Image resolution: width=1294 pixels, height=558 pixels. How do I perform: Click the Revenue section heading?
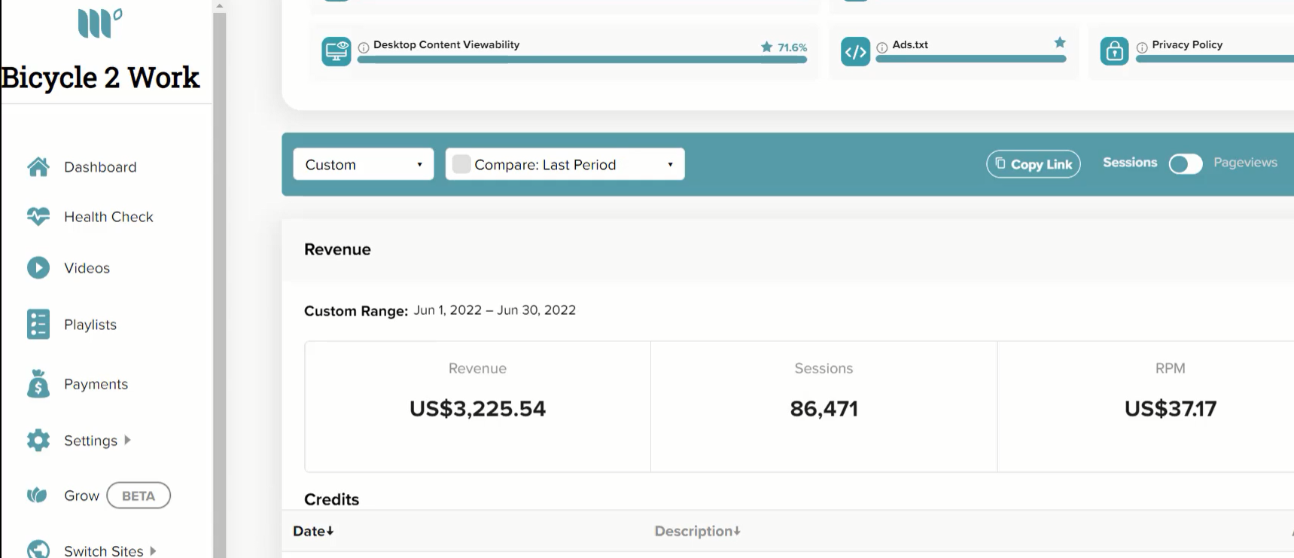[337, 249]
